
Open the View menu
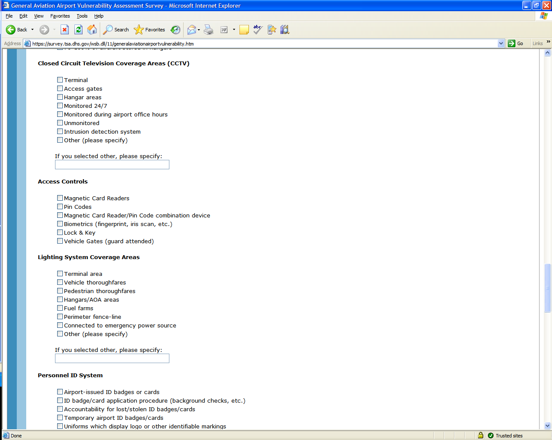point(39,16)
